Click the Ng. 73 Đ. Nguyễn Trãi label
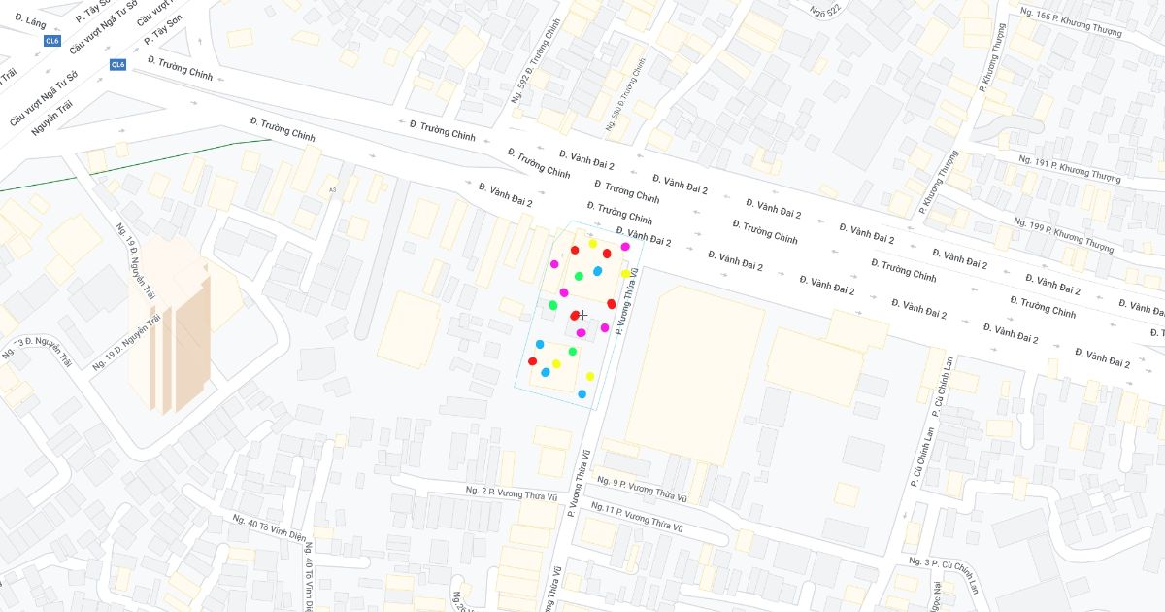The width and height of the screenshot is (1165, 612). (38, 350)
